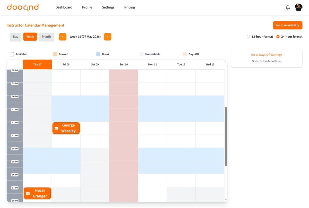309x208 pixels.
Task: Click the 17:00 time label
Action: (15, 188)
